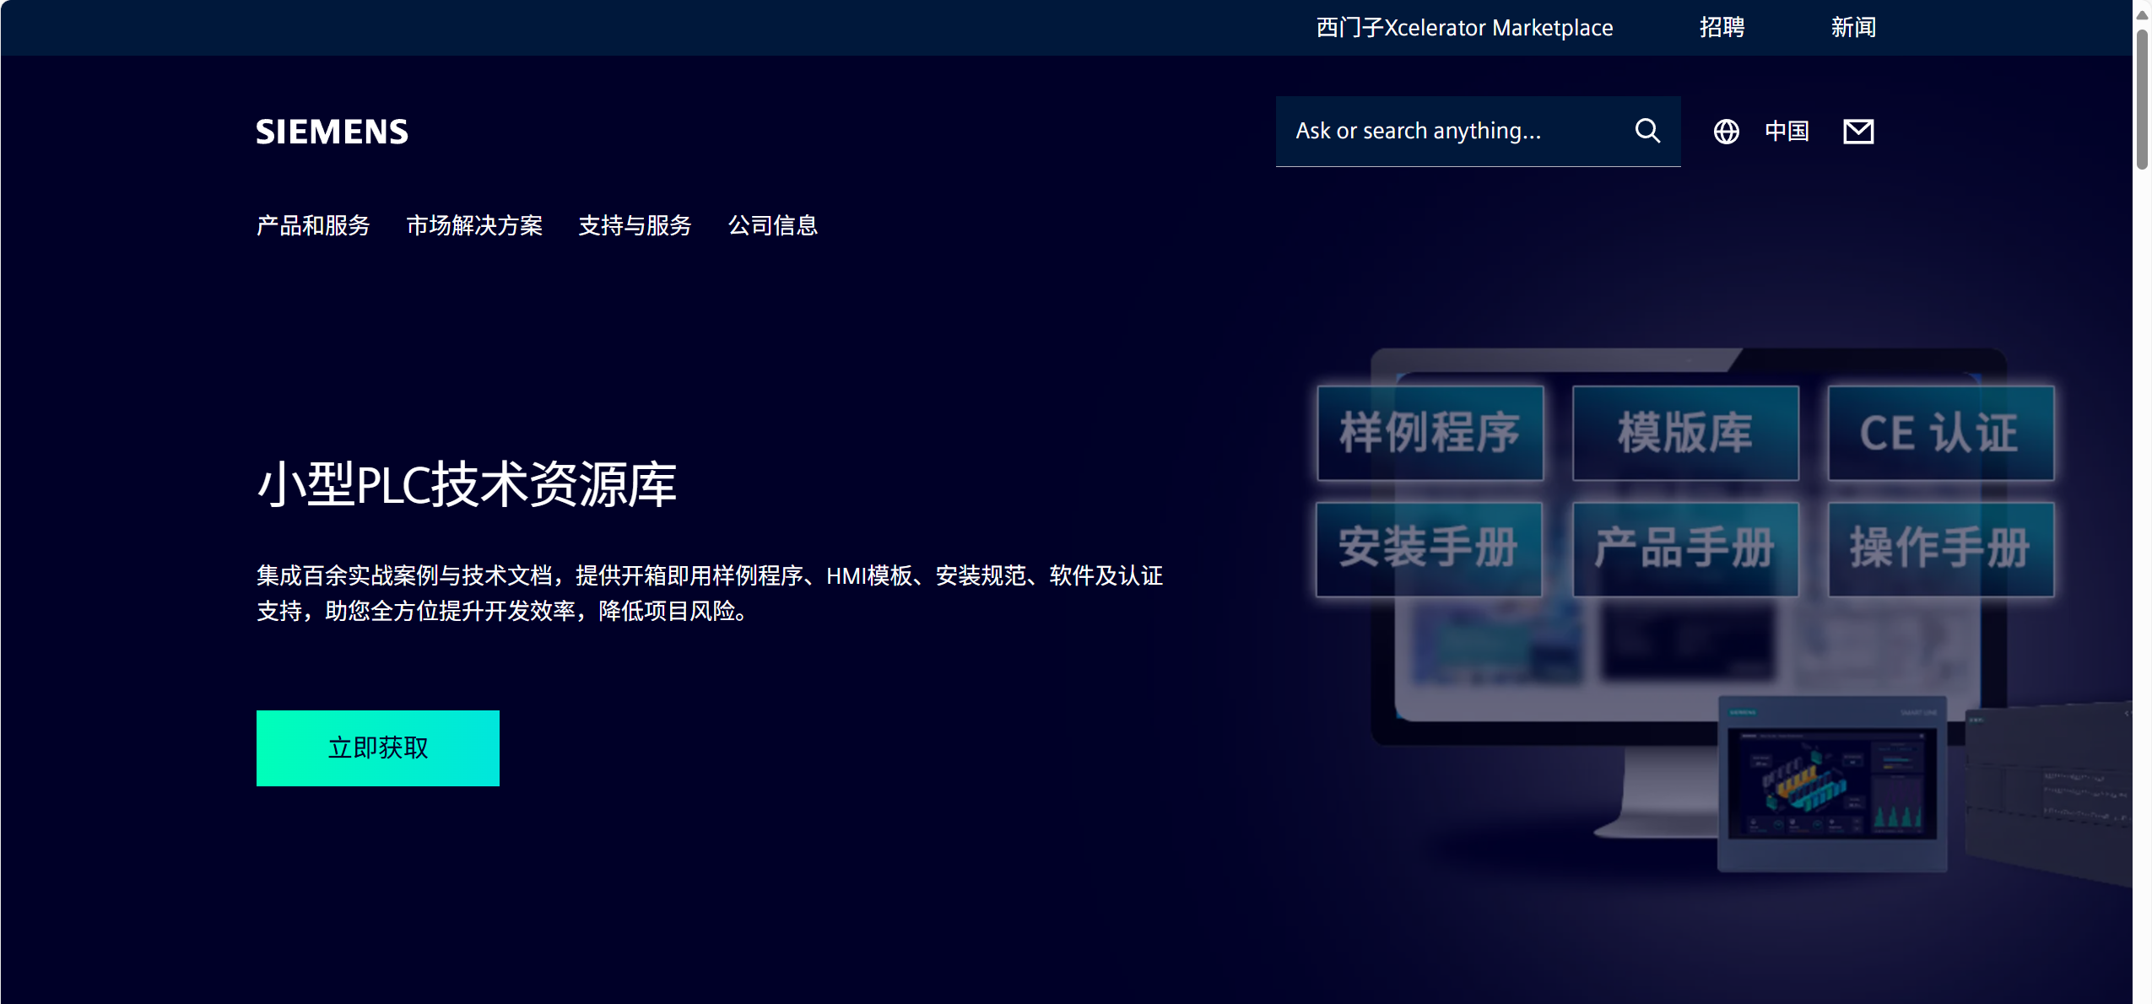The image size is (2152, 1004).
Task: Click the 安装手册 tile in the hero image
Action: click(x=1428, y=548)
